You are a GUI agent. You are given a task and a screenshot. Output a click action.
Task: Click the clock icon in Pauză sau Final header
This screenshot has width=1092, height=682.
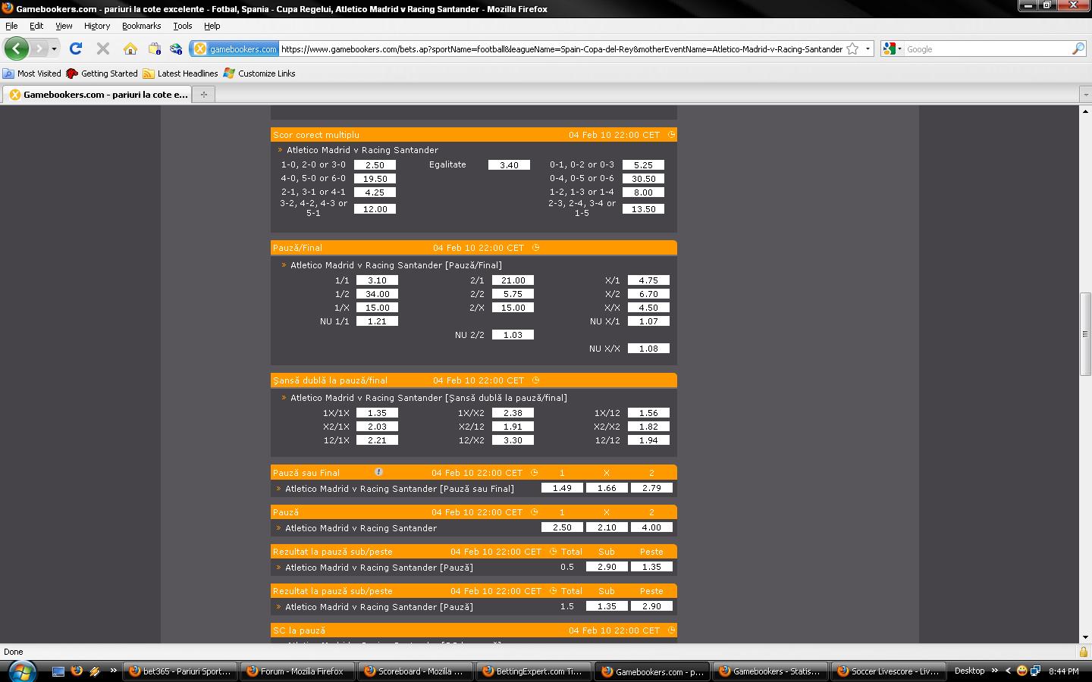(x=534, y=473)
